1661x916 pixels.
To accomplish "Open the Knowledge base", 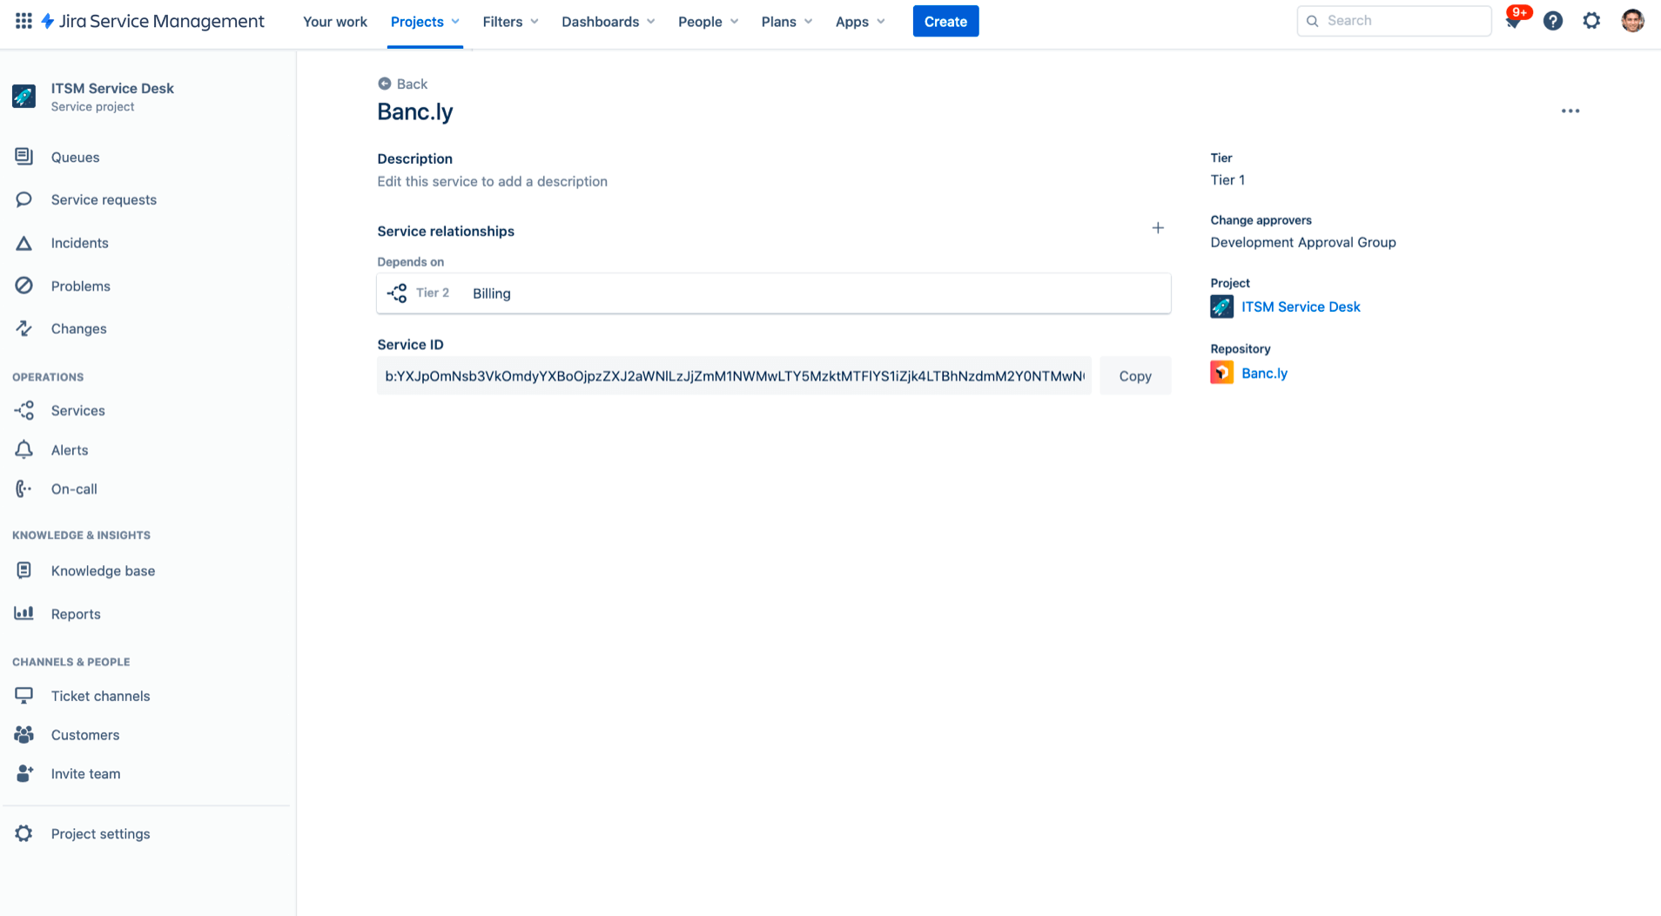I will coord(103,570).
